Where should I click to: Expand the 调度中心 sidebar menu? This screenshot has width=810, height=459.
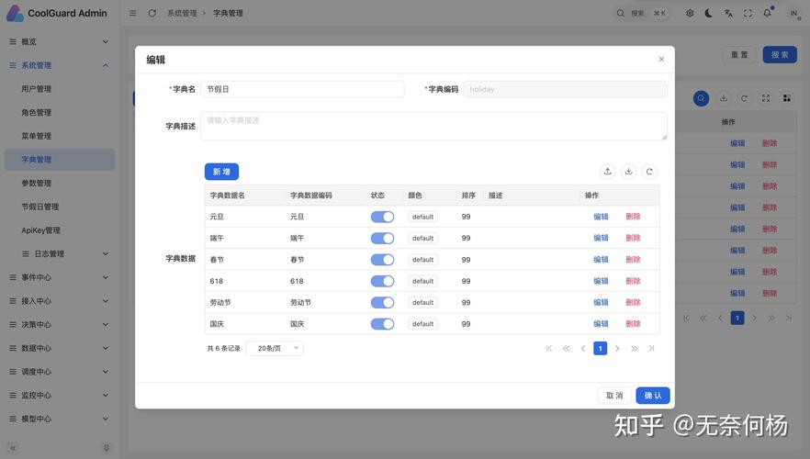pos(60,372)
